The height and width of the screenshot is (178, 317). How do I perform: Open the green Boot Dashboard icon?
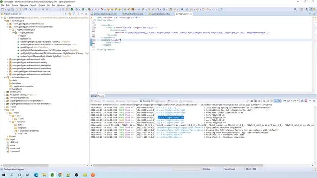coord(72,9)
